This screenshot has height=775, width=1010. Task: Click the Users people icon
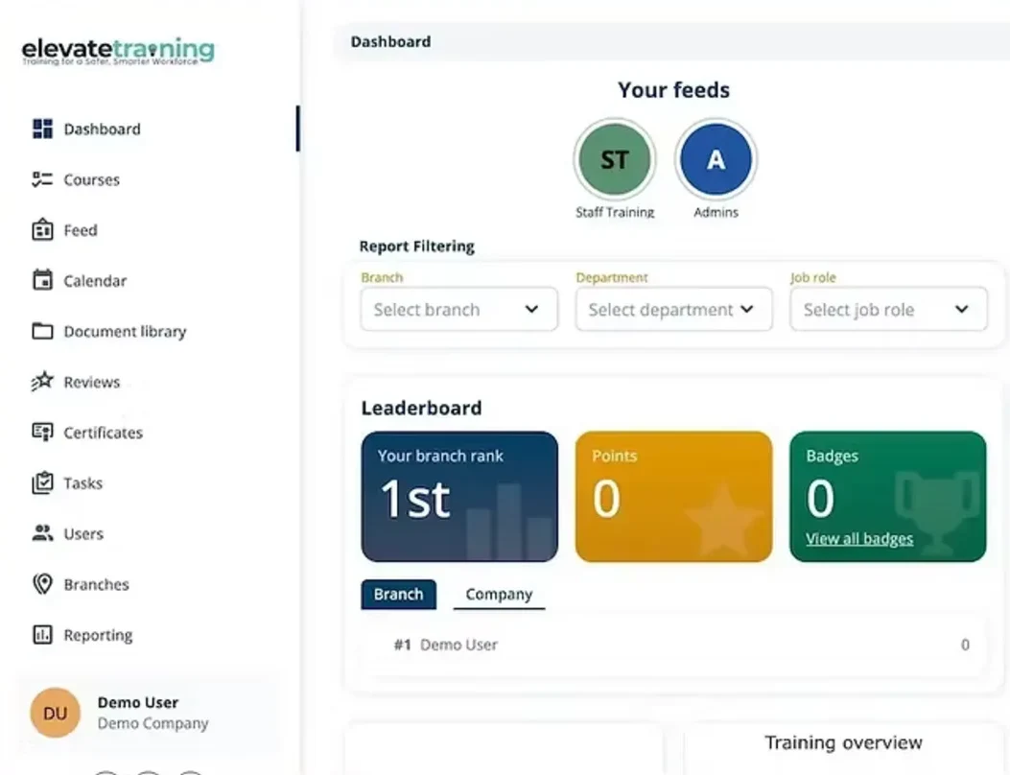[x=42, y=533]
